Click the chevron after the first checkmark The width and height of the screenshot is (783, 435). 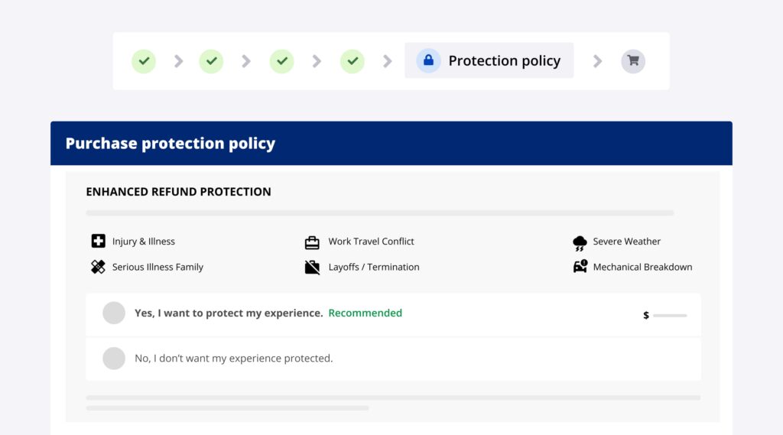tap(178, 61)
